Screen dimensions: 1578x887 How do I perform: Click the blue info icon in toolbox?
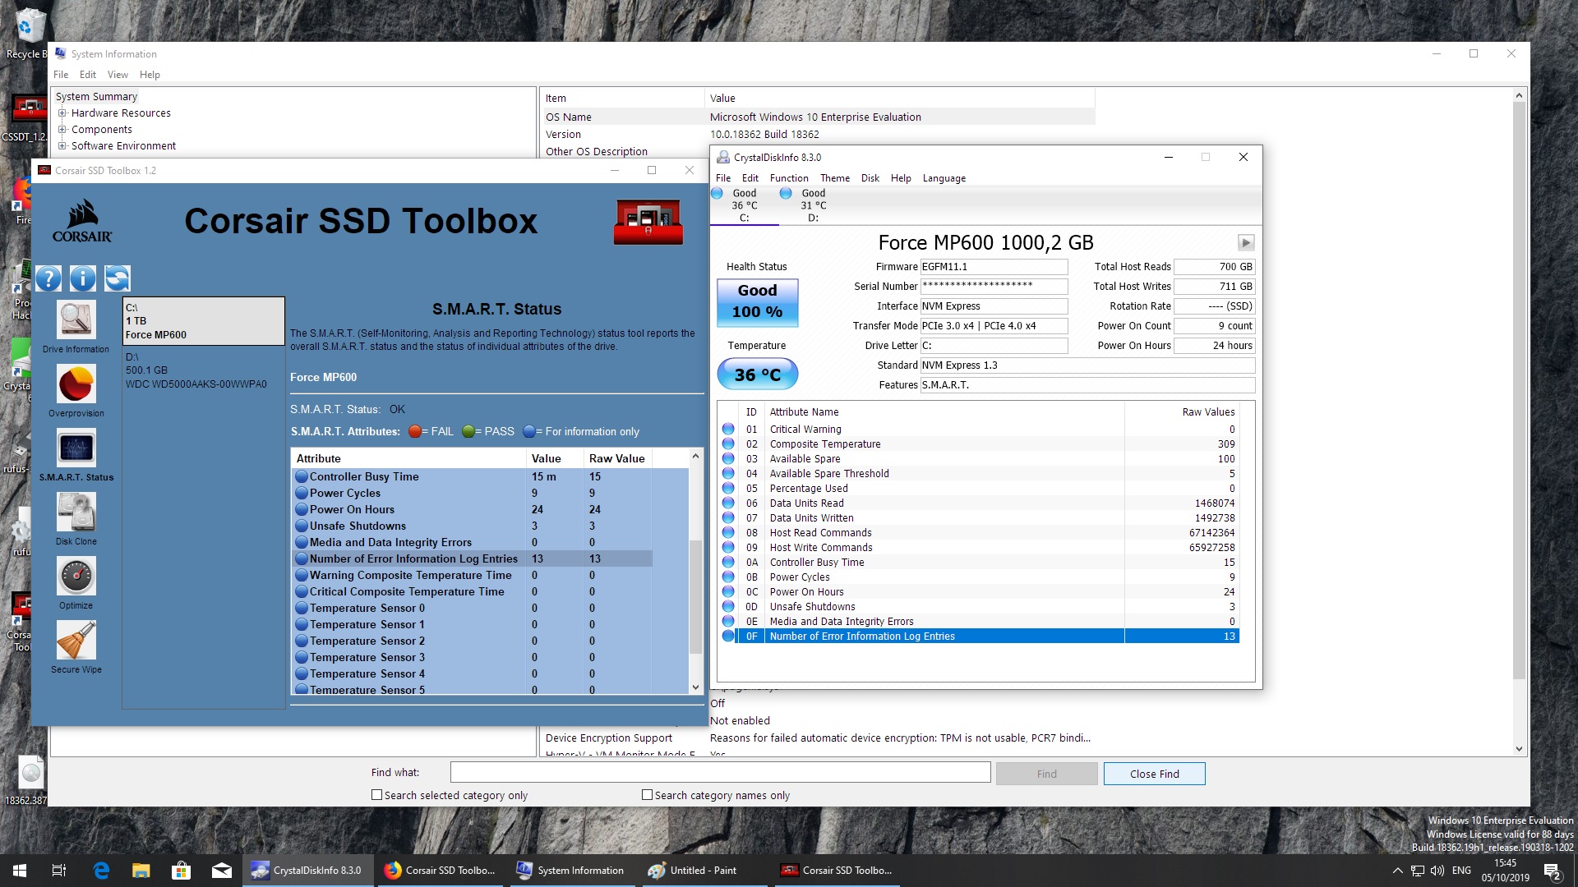tap(83, 278)
